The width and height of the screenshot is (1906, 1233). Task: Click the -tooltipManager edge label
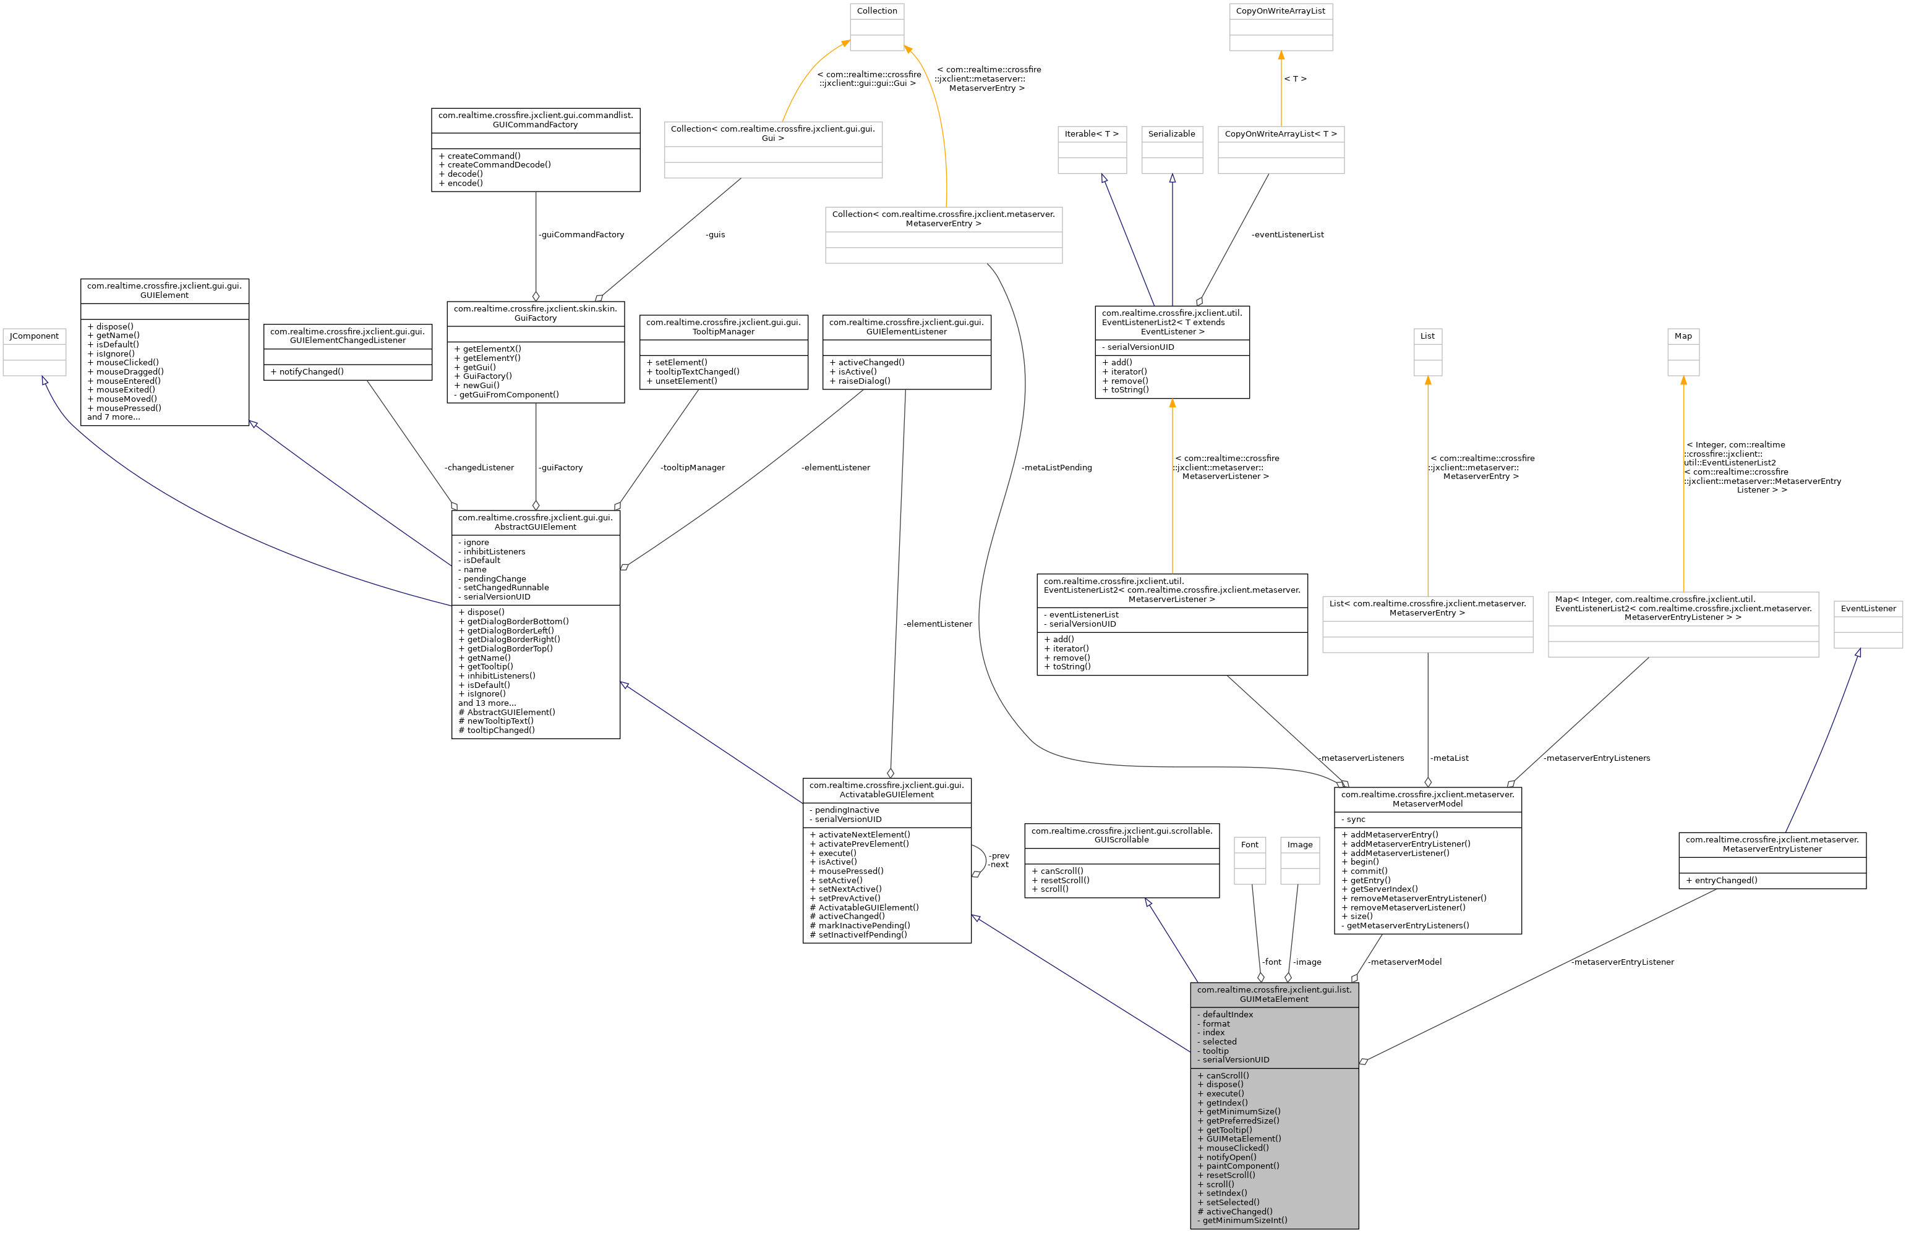click(x=693, y=467)
